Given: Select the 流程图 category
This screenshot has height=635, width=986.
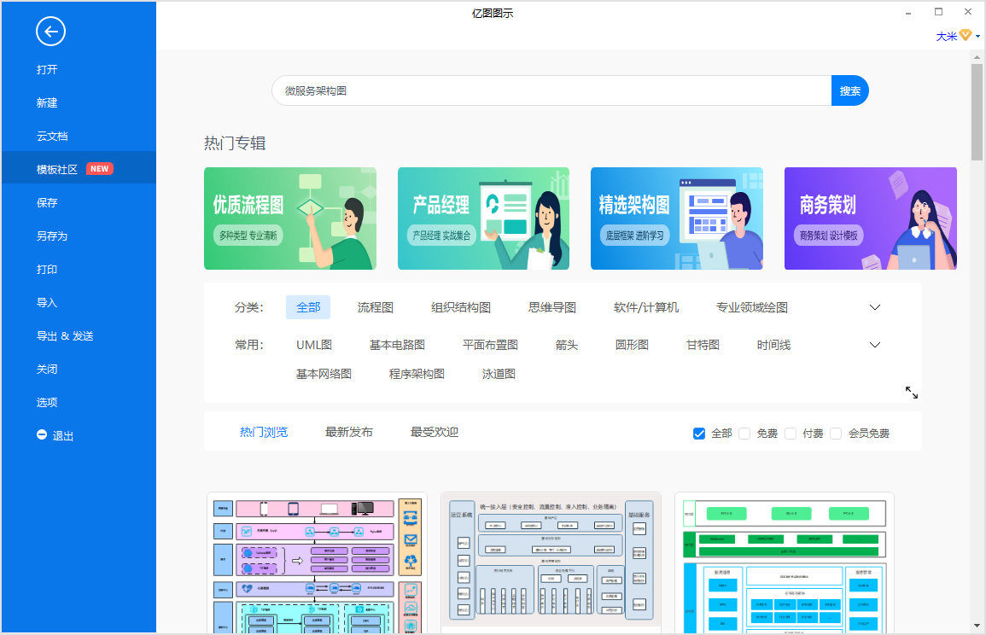Looking at the screenshot, I should pyautogui.click(x=376, y=307).
